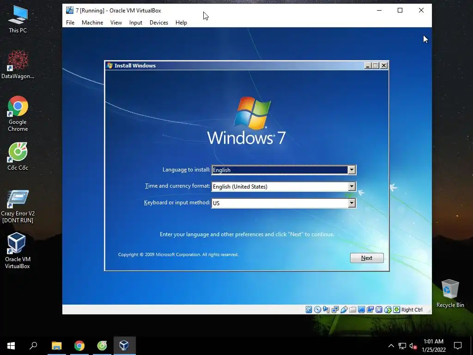Minimize the VirtualBox window
Image resolution: width=473 pixels, height=355 pixels.
coord(379,10)
